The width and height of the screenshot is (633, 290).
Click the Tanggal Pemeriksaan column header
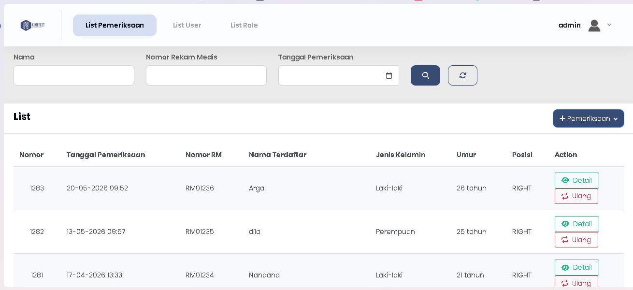point(106,155)
